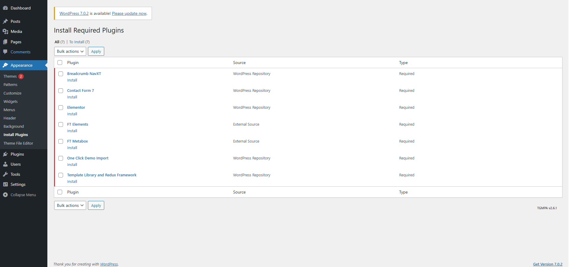Click the Please update now link
The image size is (569, 267).
pos(129,13)
